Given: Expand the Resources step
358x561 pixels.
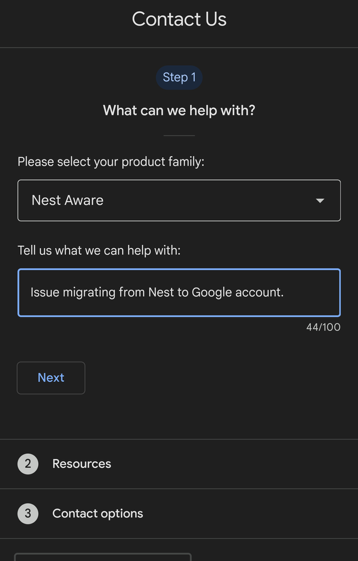Looking at the screenshot, I should coord(82,464).
